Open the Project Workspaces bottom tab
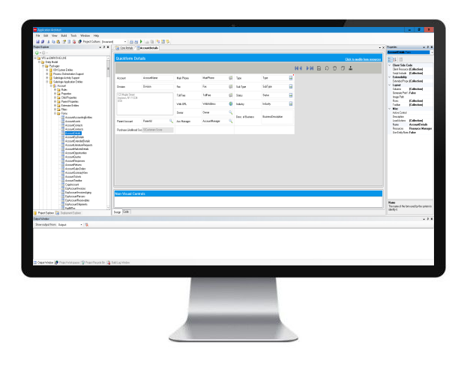This screenshot has height=375, width=470. point(67,262)
